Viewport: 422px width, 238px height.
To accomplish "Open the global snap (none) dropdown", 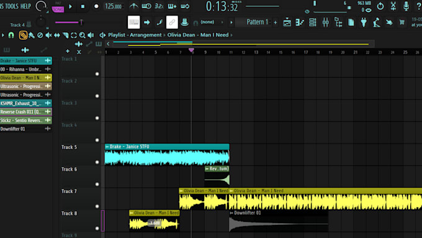I will pos(210,22).
